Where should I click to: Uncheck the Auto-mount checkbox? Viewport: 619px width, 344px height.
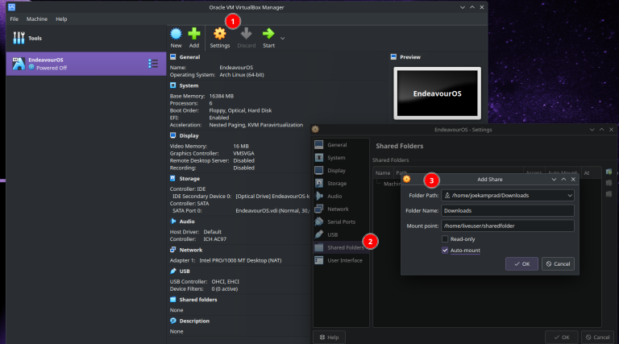(446, 251)
